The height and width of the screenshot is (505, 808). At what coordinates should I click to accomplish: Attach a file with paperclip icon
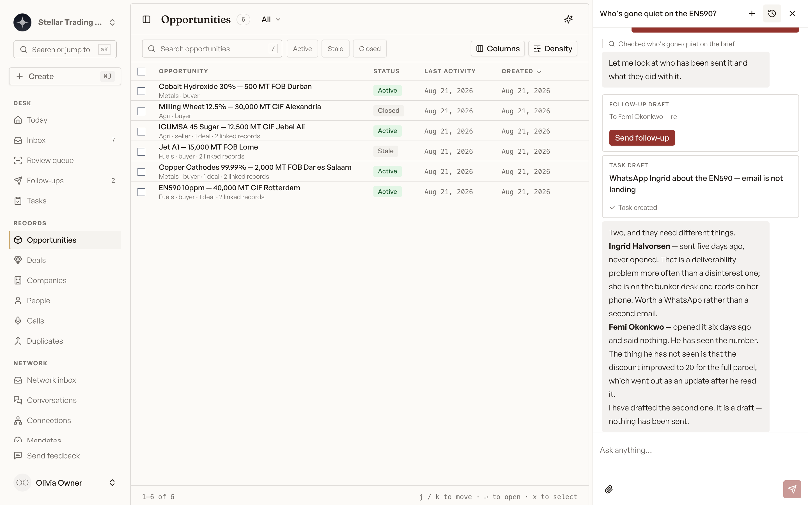(x=609, y=489)
